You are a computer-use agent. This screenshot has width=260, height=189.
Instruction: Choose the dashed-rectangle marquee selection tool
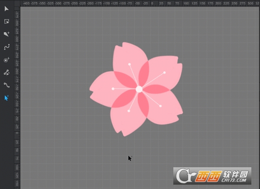6,21
